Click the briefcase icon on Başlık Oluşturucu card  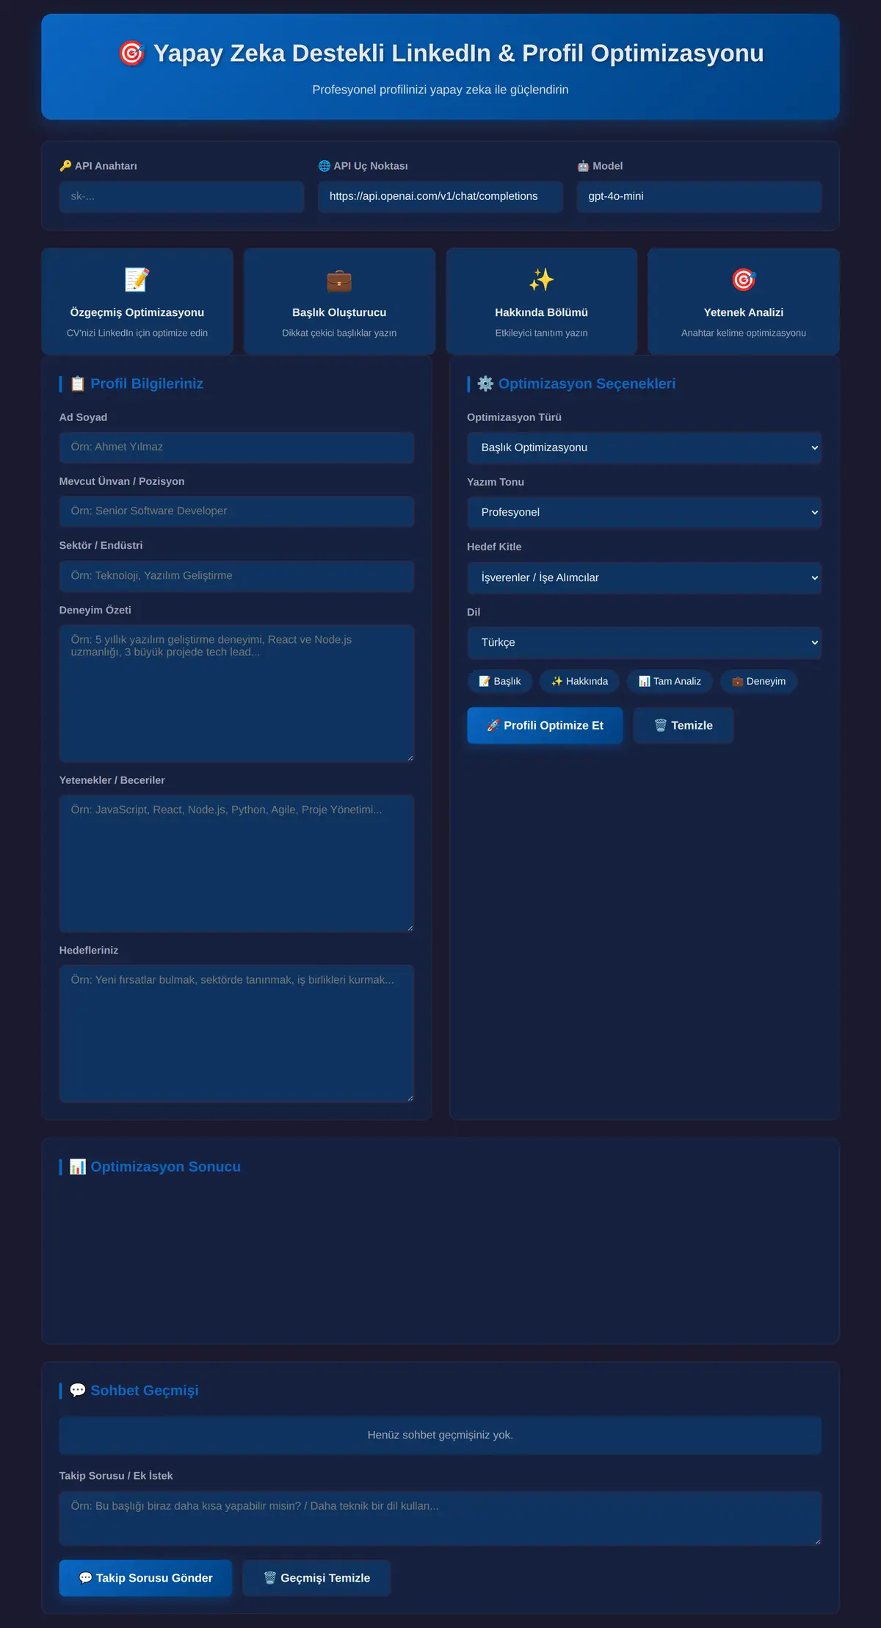click(x=339, y=280)
